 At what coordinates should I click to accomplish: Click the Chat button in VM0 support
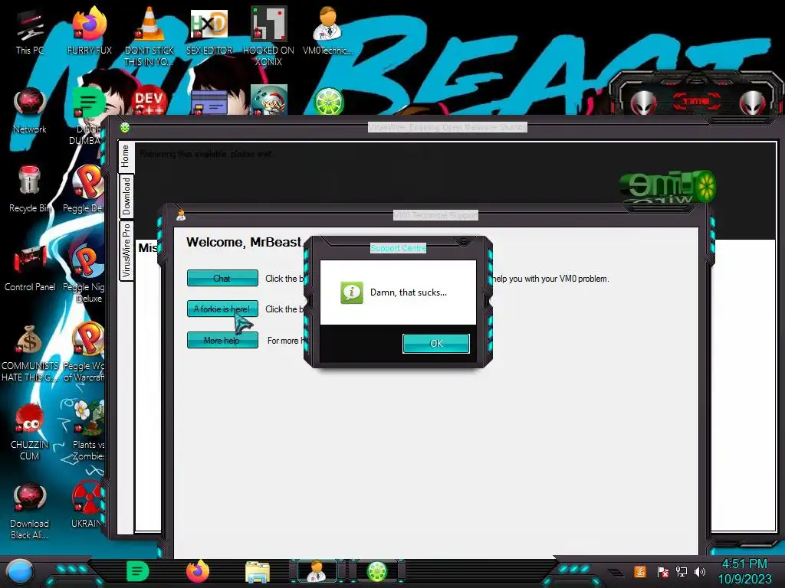click(222, 278)
